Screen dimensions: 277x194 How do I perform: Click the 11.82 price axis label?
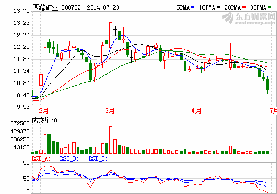click(22, 59)
